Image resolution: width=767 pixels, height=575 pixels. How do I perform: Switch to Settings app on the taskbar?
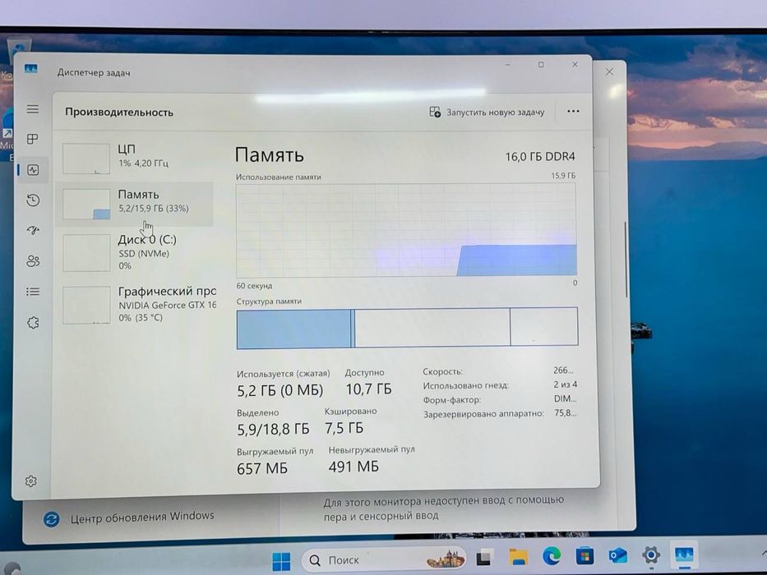(651, 555)
